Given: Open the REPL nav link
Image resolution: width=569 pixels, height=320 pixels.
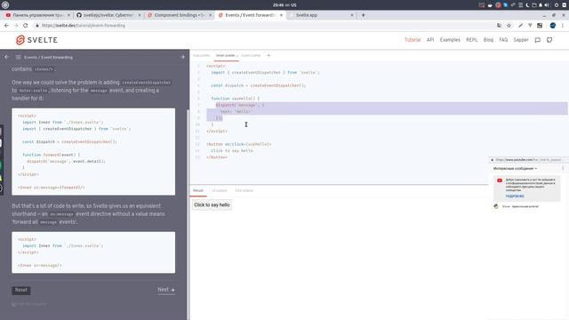Looking at the screenshot, I should click(x=471, y=40).
